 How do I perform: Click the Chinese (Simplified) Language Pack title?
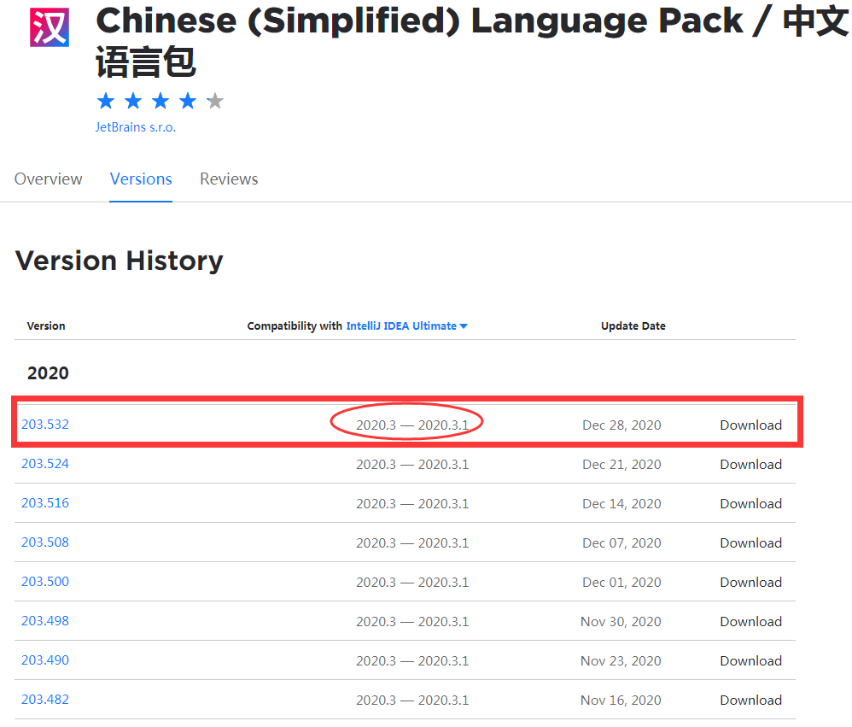[472, 43]
